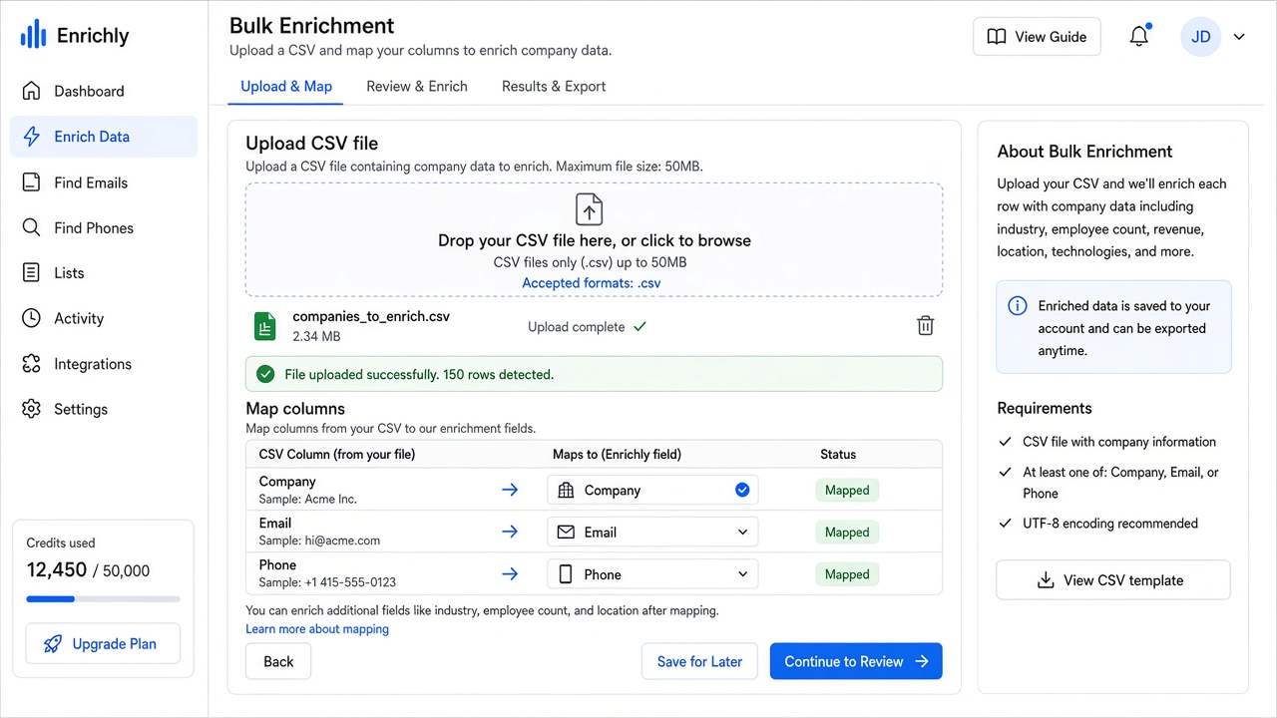
Task: Click the Save for Later button
Action: [x=699, y=661]
